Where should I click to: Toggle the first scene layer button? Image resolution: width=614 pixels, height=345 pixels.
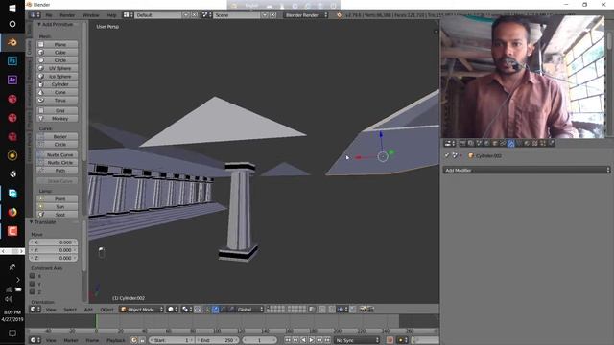click(x=269, y=308)
